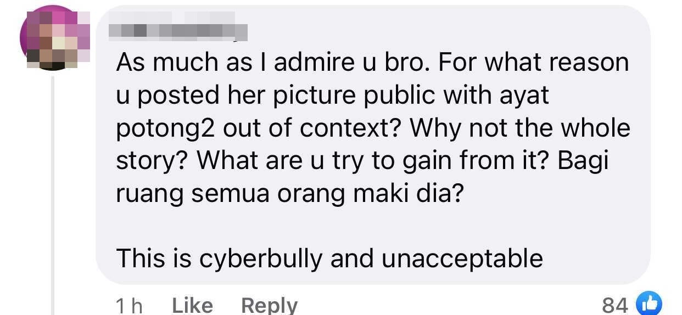Open the blurred commenter name profile link
Screen dimensions: 682x315
point(178,26)
